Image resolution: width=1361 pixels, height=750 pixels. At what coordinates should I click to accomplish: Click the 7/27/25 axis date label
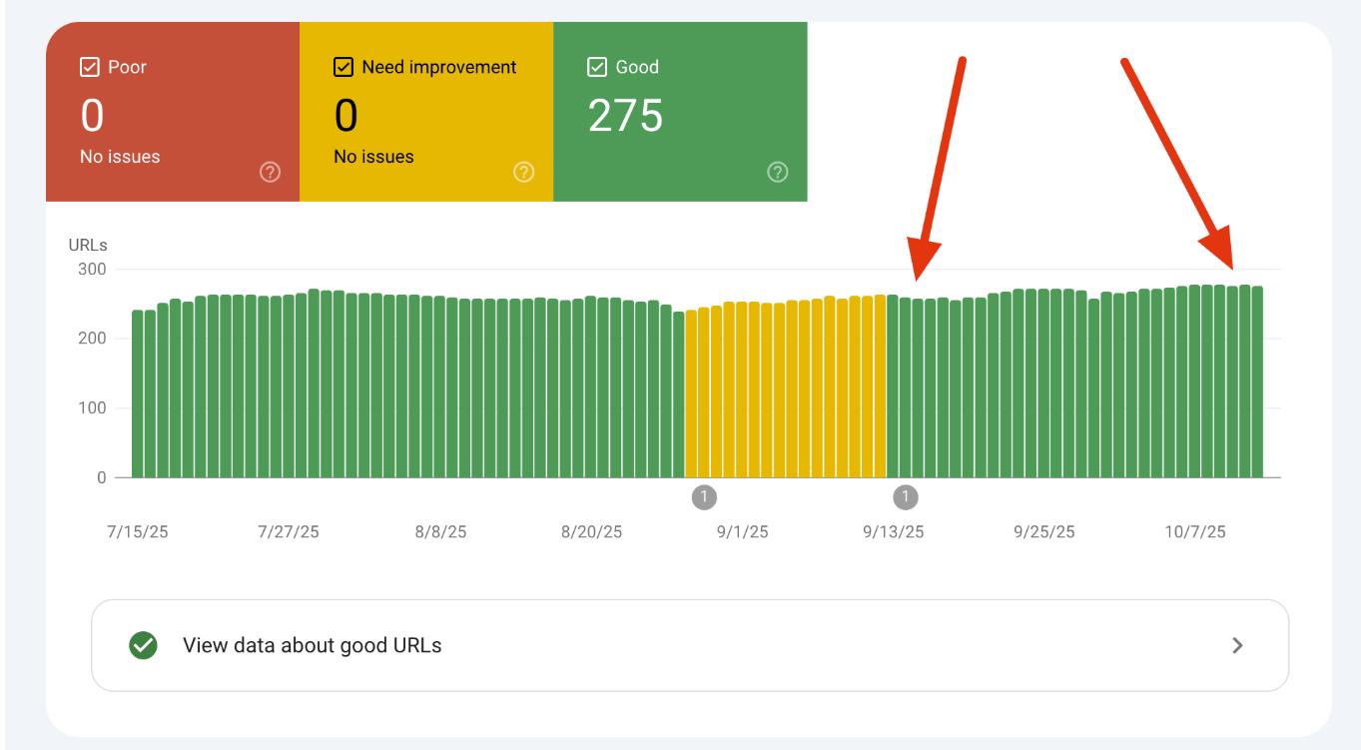coord(289,532)
